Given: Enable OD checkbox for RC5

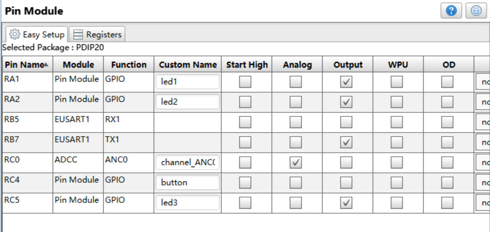Looking at the screenshot, I should [x=447, y=203].
